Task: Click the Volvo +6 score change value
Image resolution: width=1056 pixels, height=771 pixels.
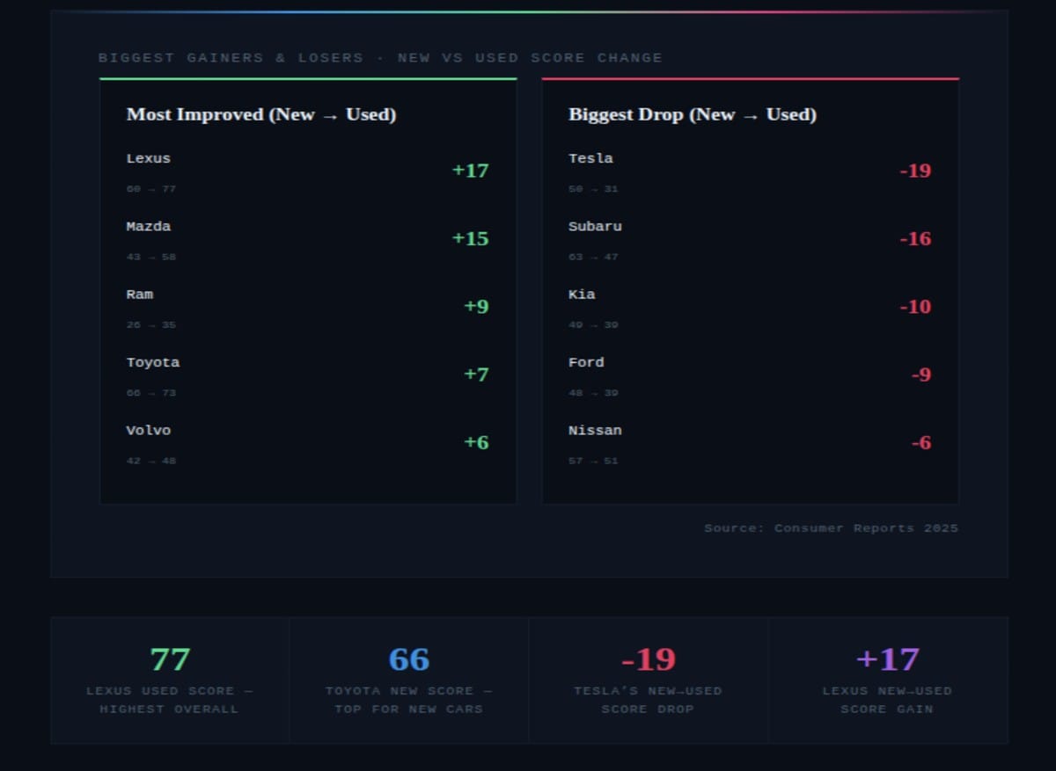Action: (x=476, y=442)
